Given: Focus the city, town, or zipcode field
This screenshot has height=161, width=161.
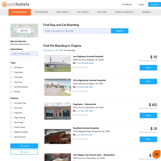Looking at the screenshot, I should [77, 31].
